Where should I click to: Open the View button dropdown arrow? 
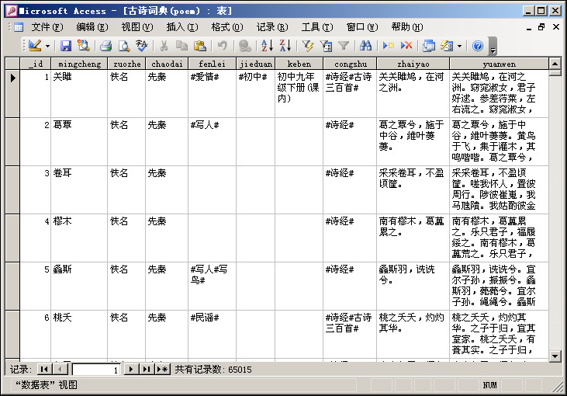click(x=47, y=46)
